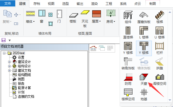Select the 天花板 ceiling tool
Viewport: 173px width, 107px height.
[x=85, y=19]
